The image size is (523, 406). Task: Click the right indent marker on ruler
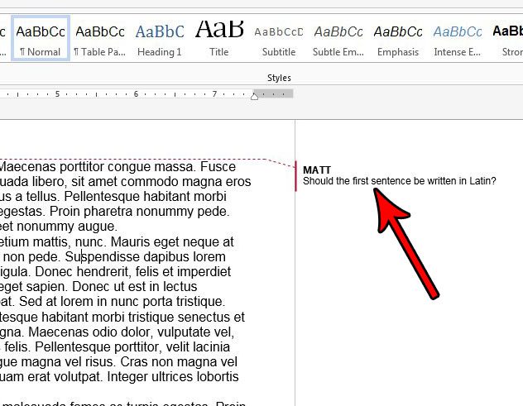254,97
